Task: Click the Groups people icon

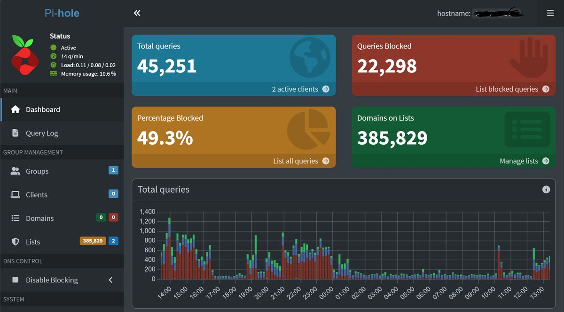Action: click(16, 171)
